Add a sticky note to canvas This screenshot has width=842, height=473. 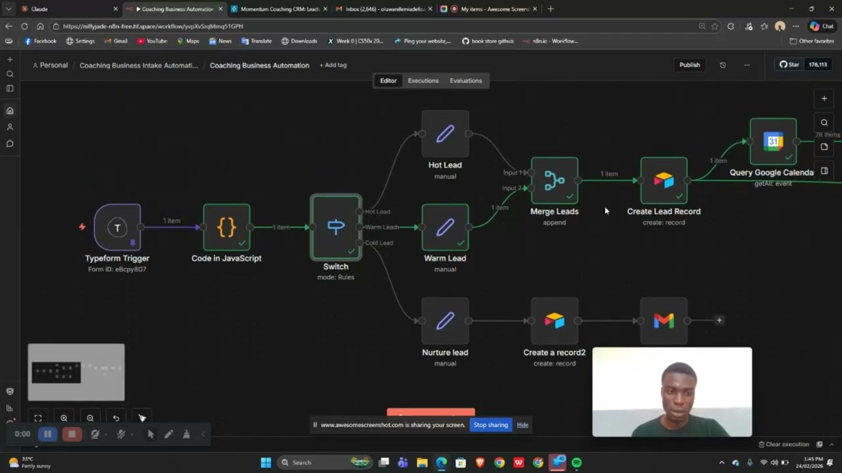coord(824,146)
